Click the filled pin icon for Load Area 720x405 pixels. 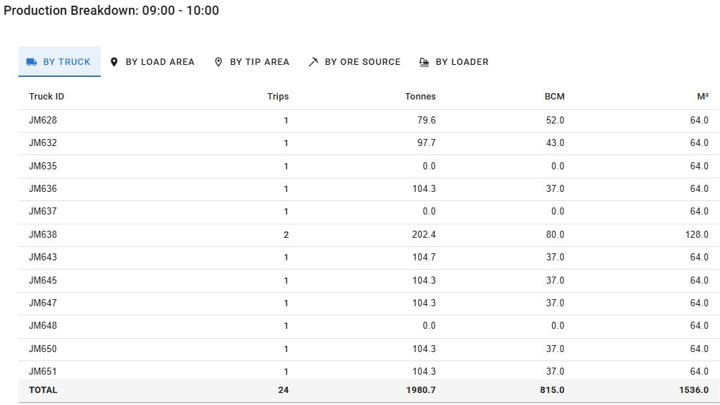(x=114, y=62)
